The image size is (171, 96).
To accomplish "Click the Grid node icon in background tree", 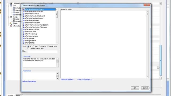I will point(11,6).
